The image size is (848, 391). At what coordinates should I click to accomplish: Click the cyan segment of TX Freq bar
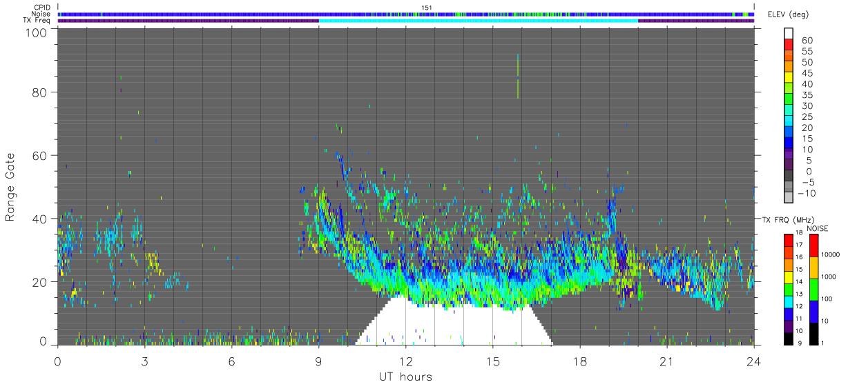479,20
